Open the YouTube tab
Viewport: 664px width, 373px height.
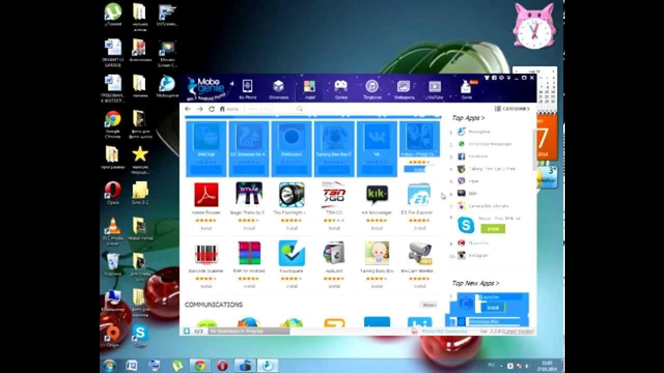point(435,89)
